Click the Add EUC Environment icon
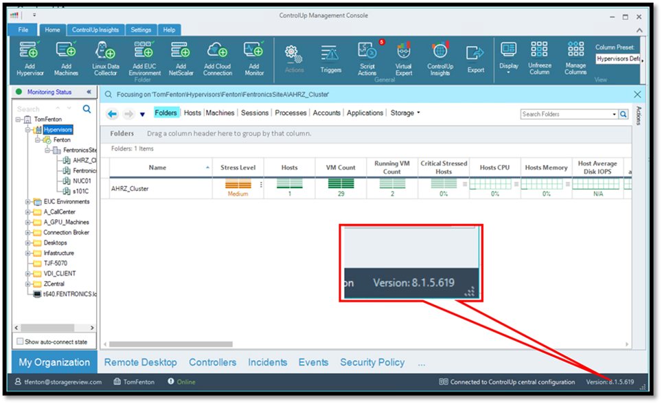This screenshot has width=662, height=404. pyautogui.click(x=144, y=58)
